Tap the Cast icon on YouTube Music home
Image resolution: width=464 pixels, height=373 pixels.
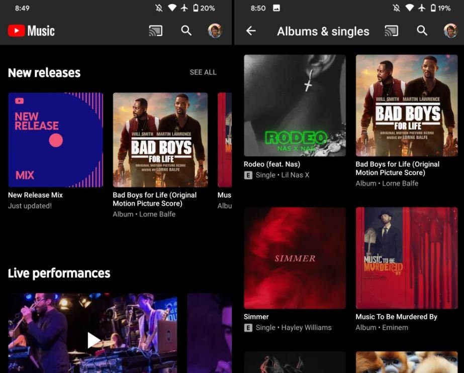click(156, 31)
